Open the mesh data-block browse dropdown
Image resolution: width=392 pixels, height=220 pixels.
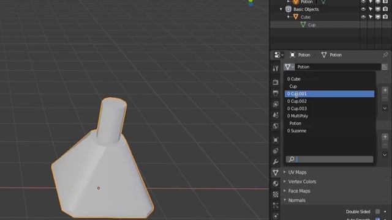(289, 67)
